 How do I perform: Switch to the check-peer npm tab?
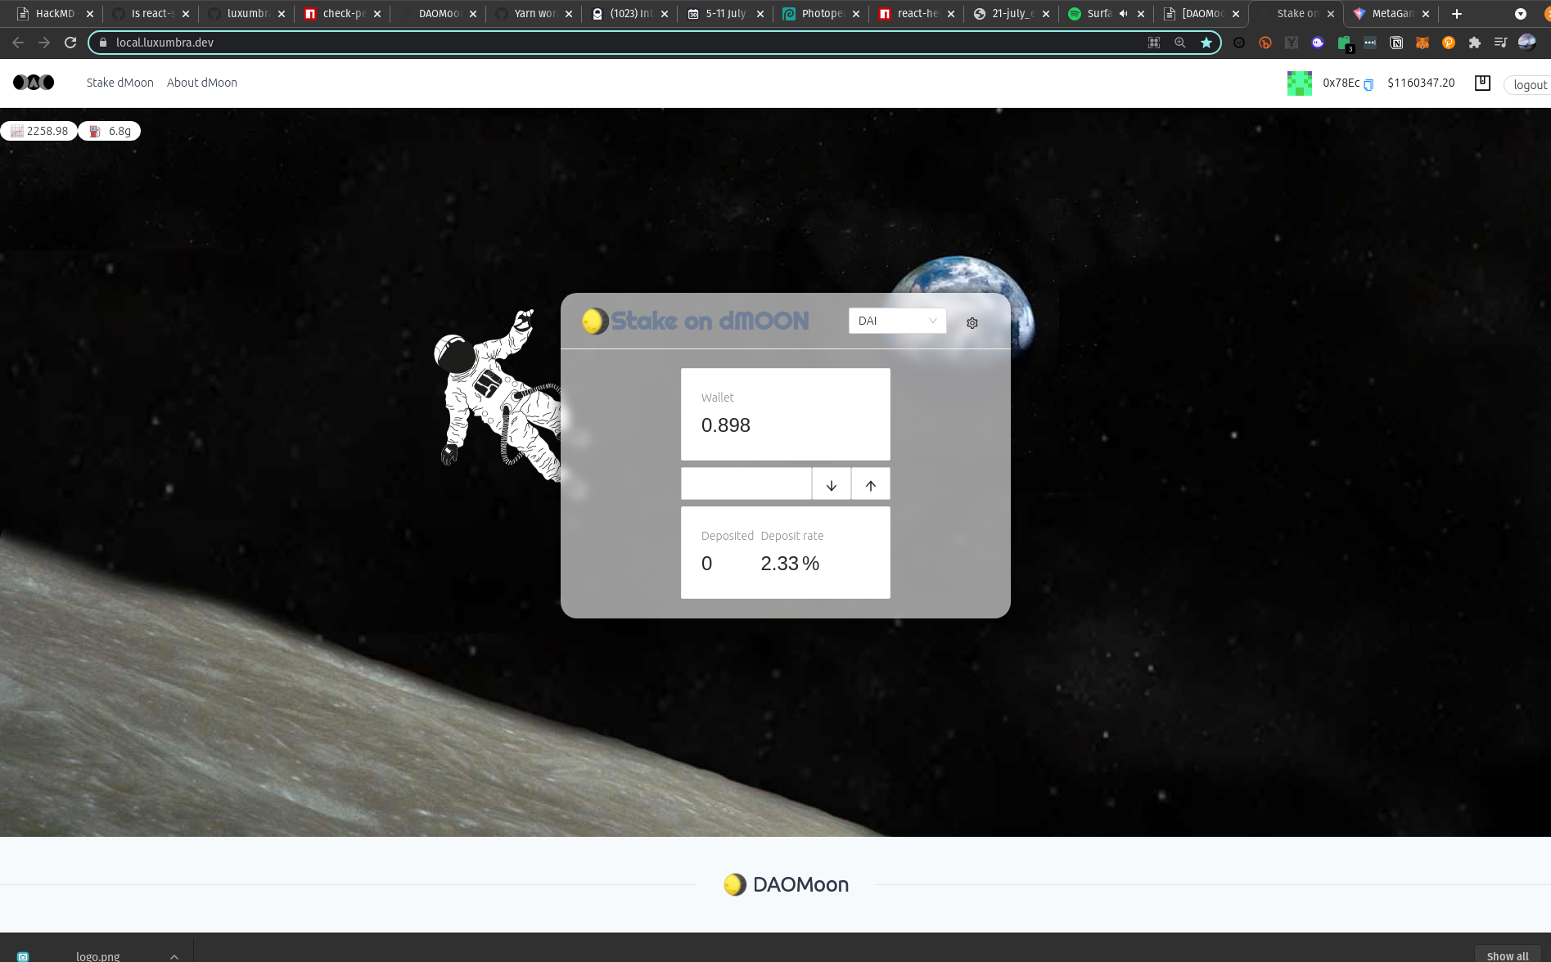pos(342,14)
